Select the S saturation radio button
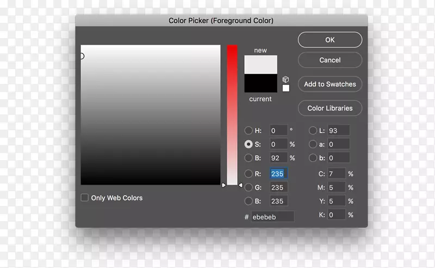Screen dimensions: 435x268 [248, 144]
